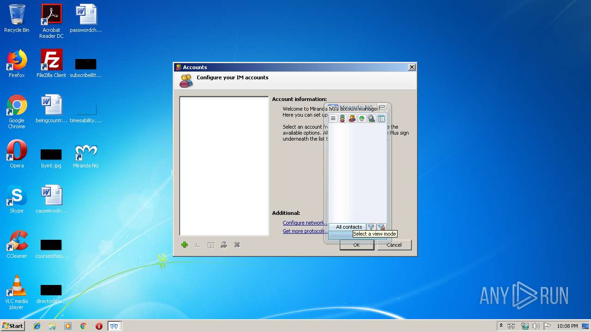Add a new account with the green plus
The width and height of the screenshot is (591, 332).
[x=185, y=245]
